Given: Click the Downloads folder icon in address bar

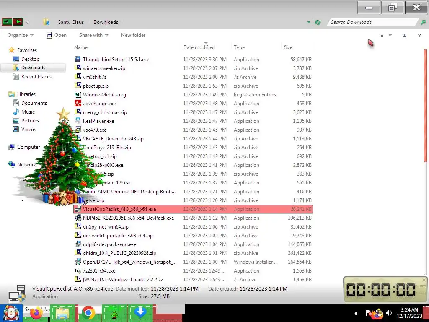Looking at the screenshot, I should tap(46, 22).
